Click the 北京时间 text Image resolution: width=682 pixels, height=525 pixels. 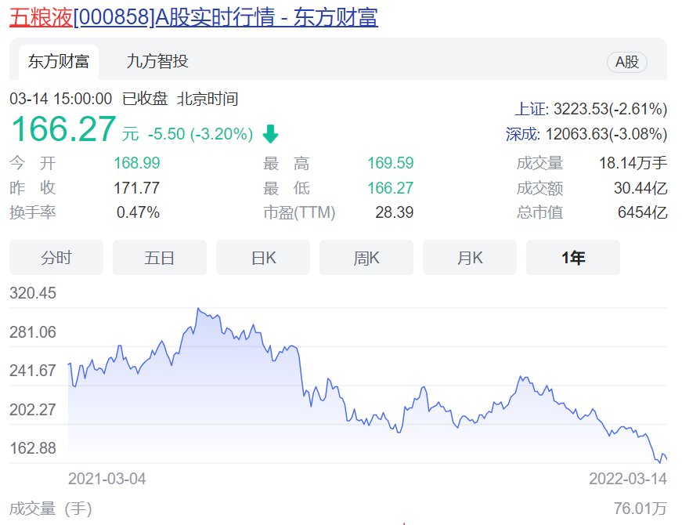207,99
